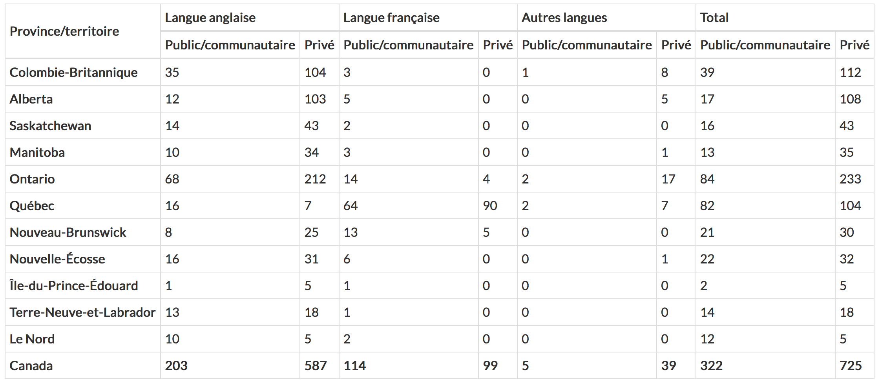
Task: Select the Ontario row label
Action: tap(32, 179)
